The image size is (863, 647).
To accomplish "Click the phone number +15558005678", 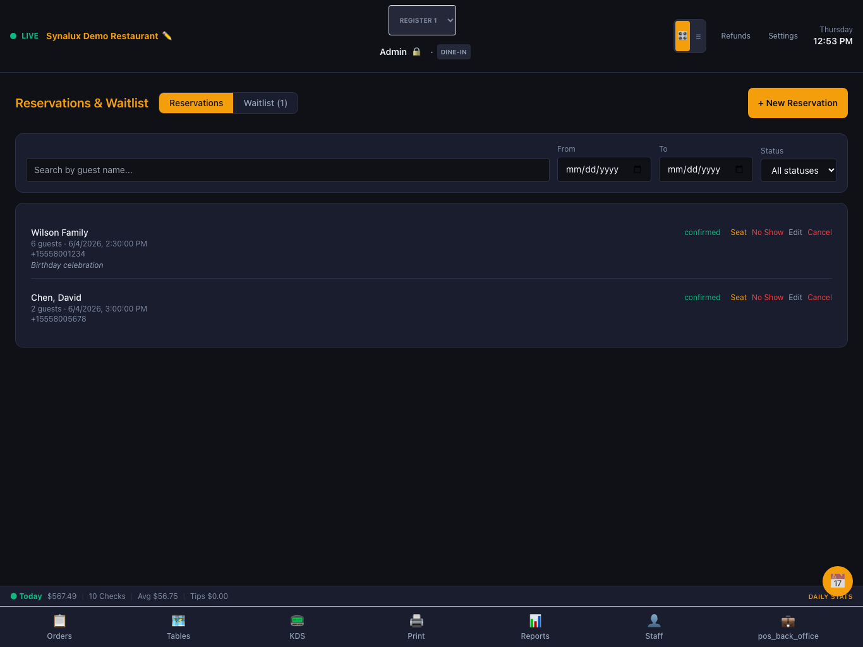I will click(59, 319).
